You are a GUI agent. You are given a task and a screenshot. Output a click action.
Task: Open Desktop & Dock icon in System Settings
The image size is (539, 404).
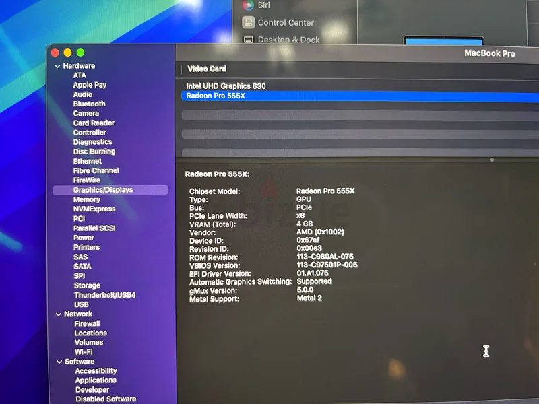click(248, 40)
